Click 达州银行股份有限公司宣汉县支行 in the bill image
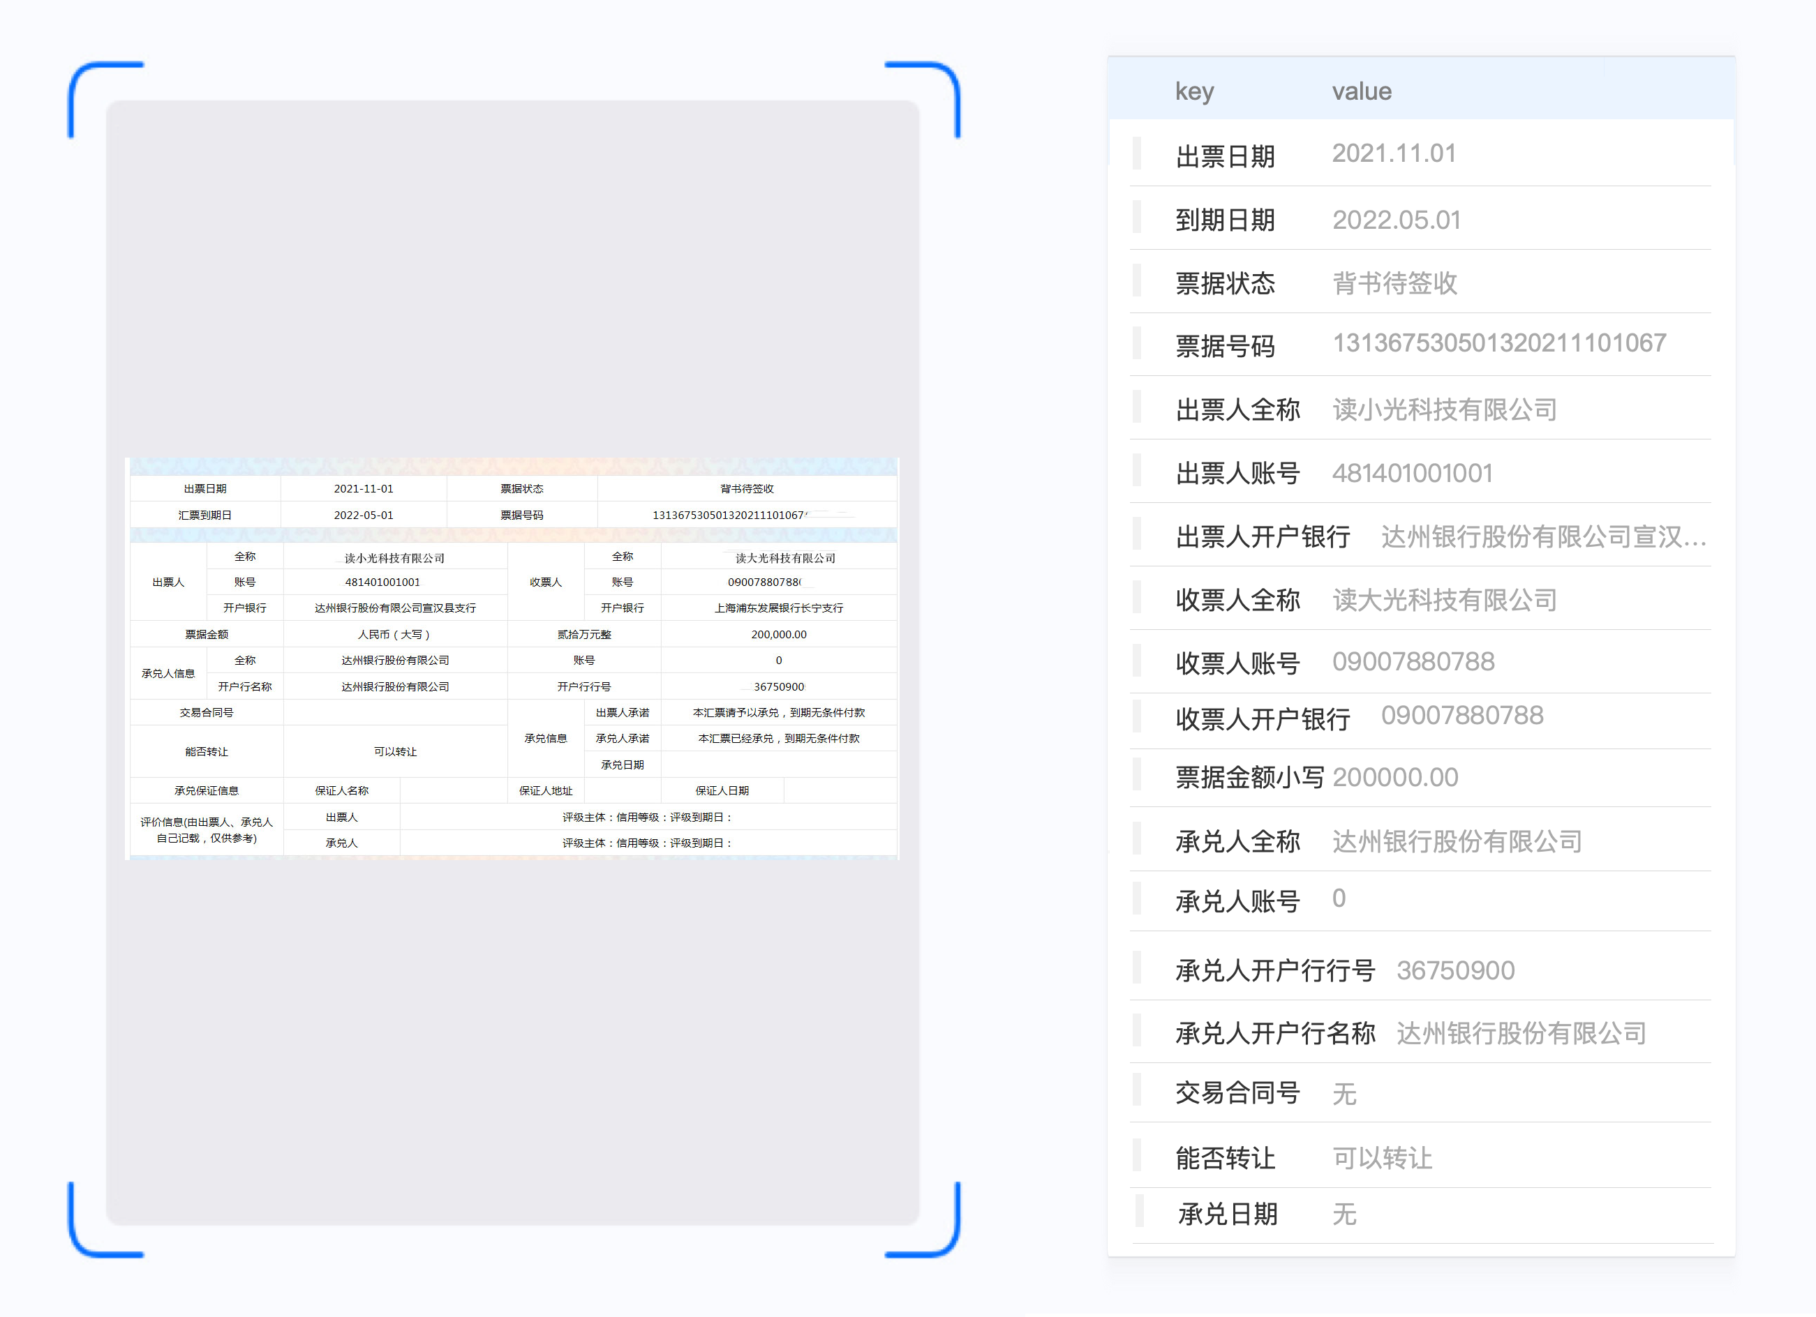Viewport: 1816px width, 1317px height. pyautogui.click(x=396, y=608)
